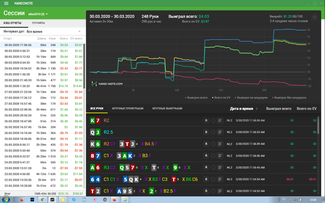The width and height of the screenshot is (325, 203).
Task: Sort sessions by 'Руки' column header
Action: (x=52, y=38)
